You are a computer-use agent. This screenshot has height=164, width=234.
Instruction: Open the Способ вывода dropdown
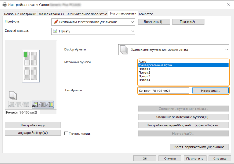point(132,31)
